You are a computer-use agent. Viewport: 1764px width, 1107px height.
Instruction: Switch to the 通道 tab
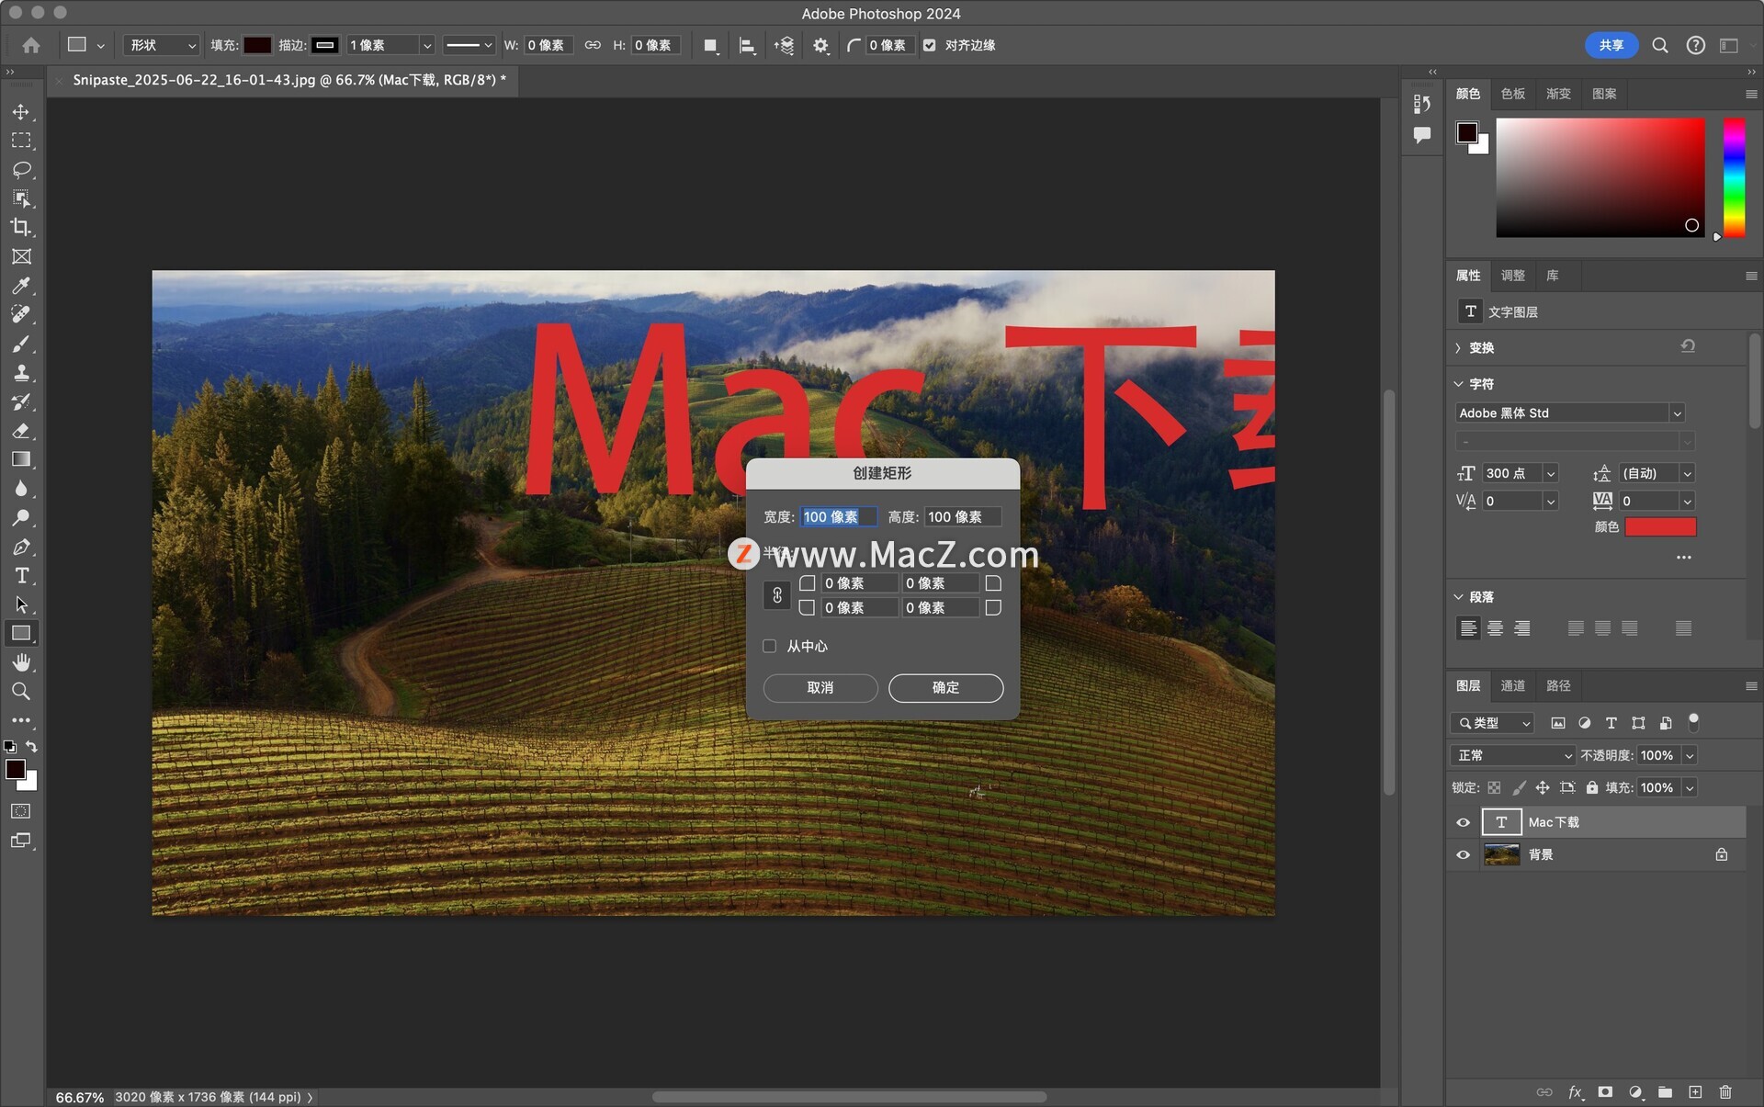pyautogui.click(x=1512, y=685)
